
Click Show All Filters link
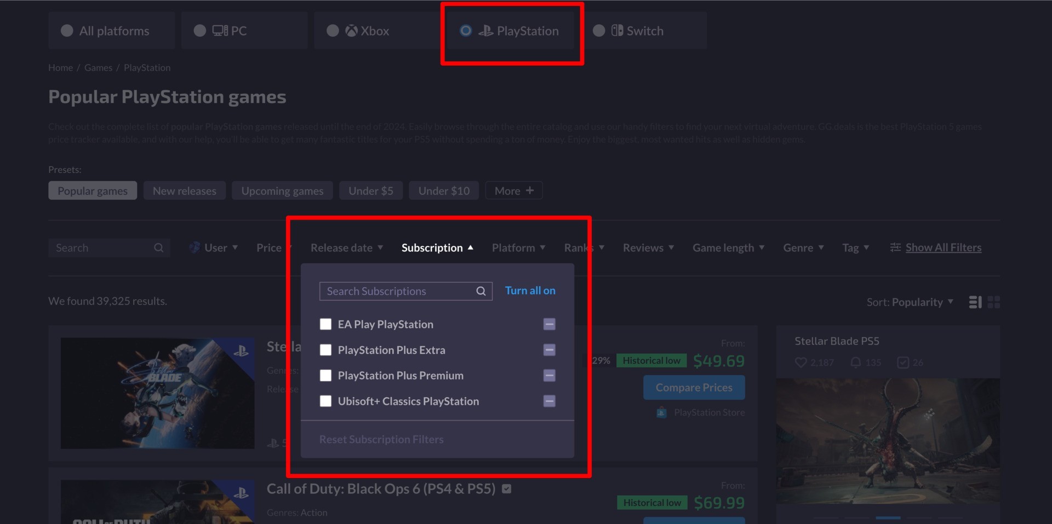click(x=943, y=248)
